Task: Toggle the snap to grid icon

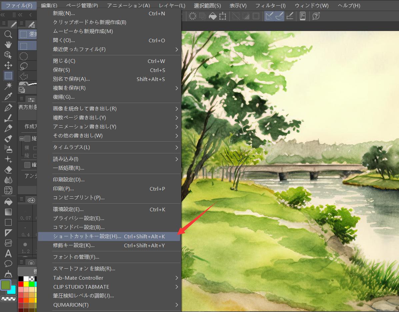Action: pyautogui.click(x=290, y=16)
